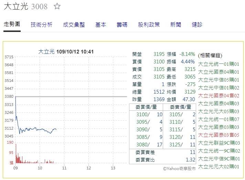Open warrant 大立光國泰04購01
This screenshot has height=180, width=245.
pos(219,72)
